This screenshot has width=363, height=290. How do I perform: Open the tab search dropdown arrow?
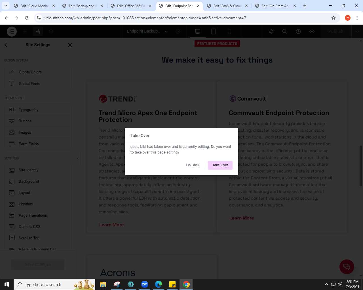point(5,6)
